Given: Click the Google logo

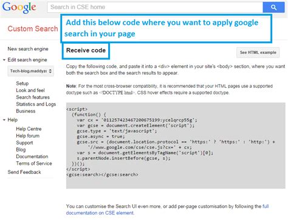Looking at the screenshot, I should (19, 7).
